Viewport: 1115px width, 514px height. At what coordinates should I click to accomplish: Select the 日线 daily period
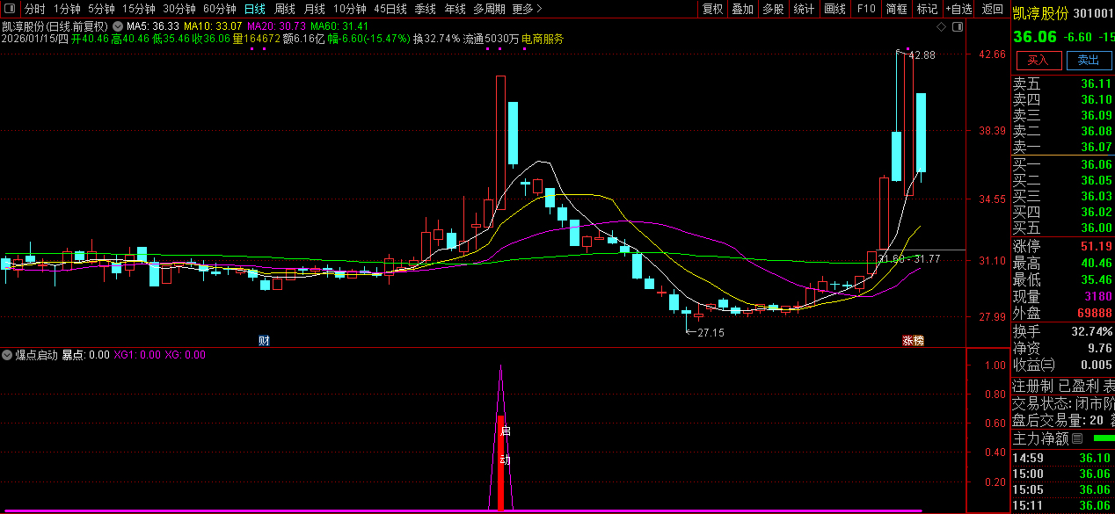click(x=254, y=9)
